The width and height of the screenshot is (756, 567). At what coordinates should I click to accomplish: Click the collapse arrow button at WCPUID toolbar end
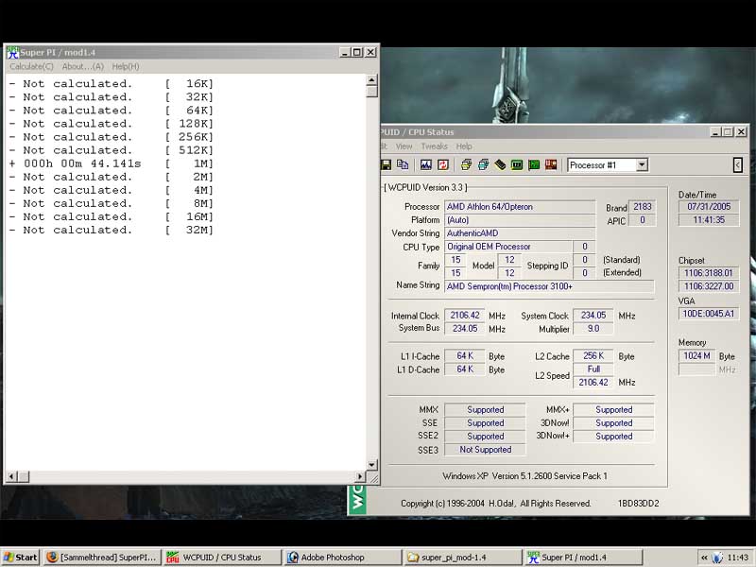738,164
